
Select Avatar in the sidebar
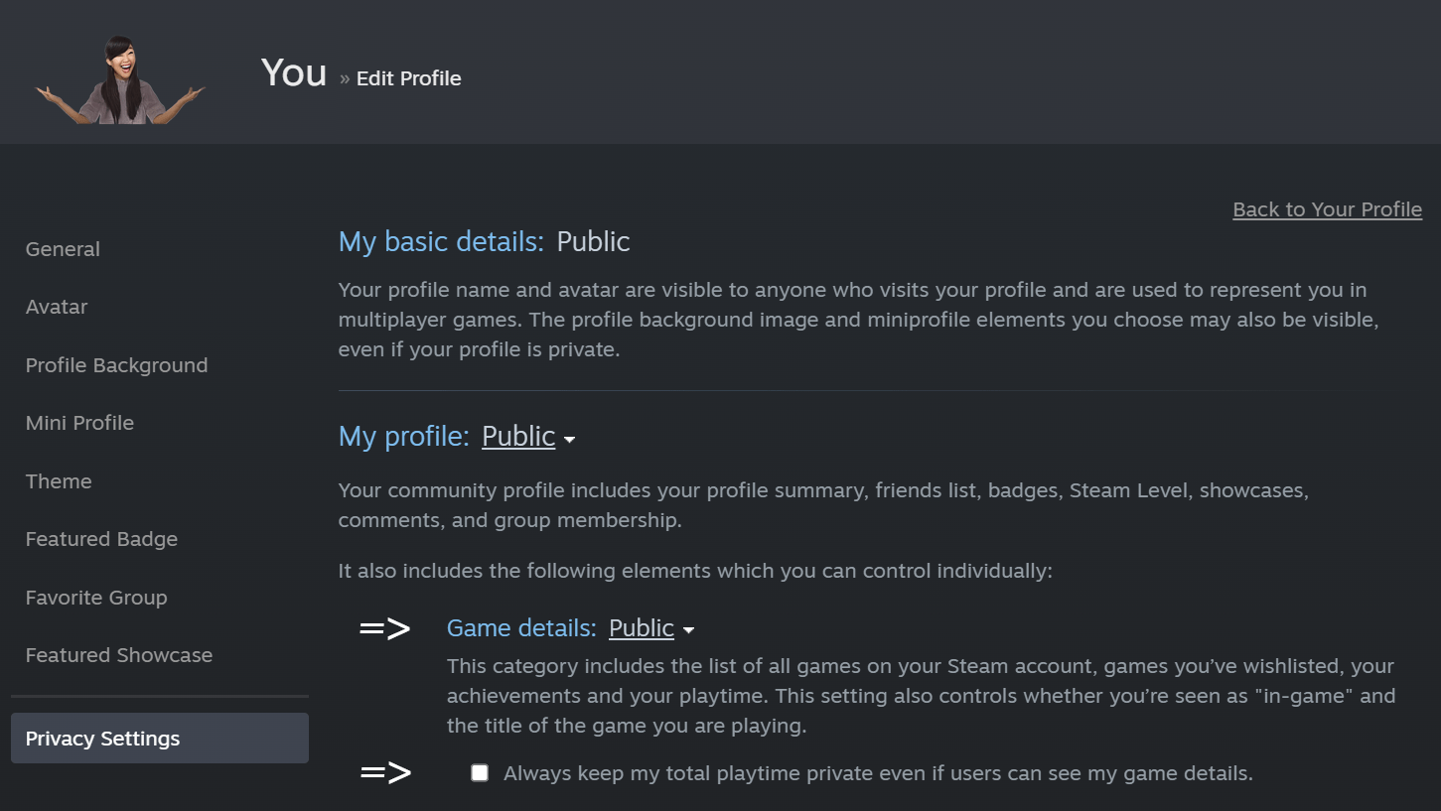(x=57, y=307)
